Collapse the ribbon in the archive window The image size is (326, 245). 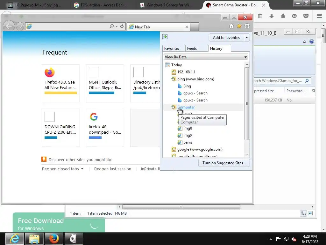tap(305, 41)
